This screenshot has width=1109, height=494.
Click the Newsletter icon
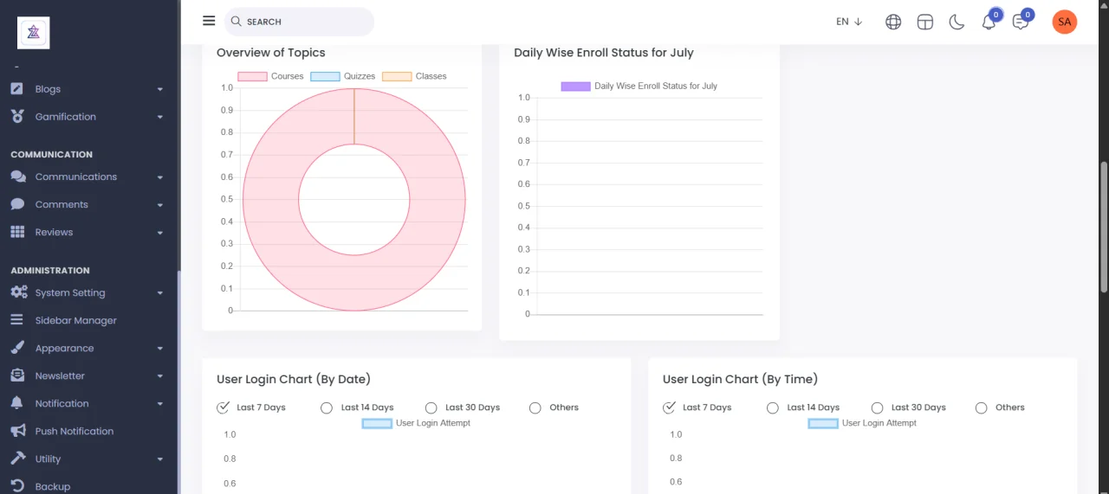17,375
